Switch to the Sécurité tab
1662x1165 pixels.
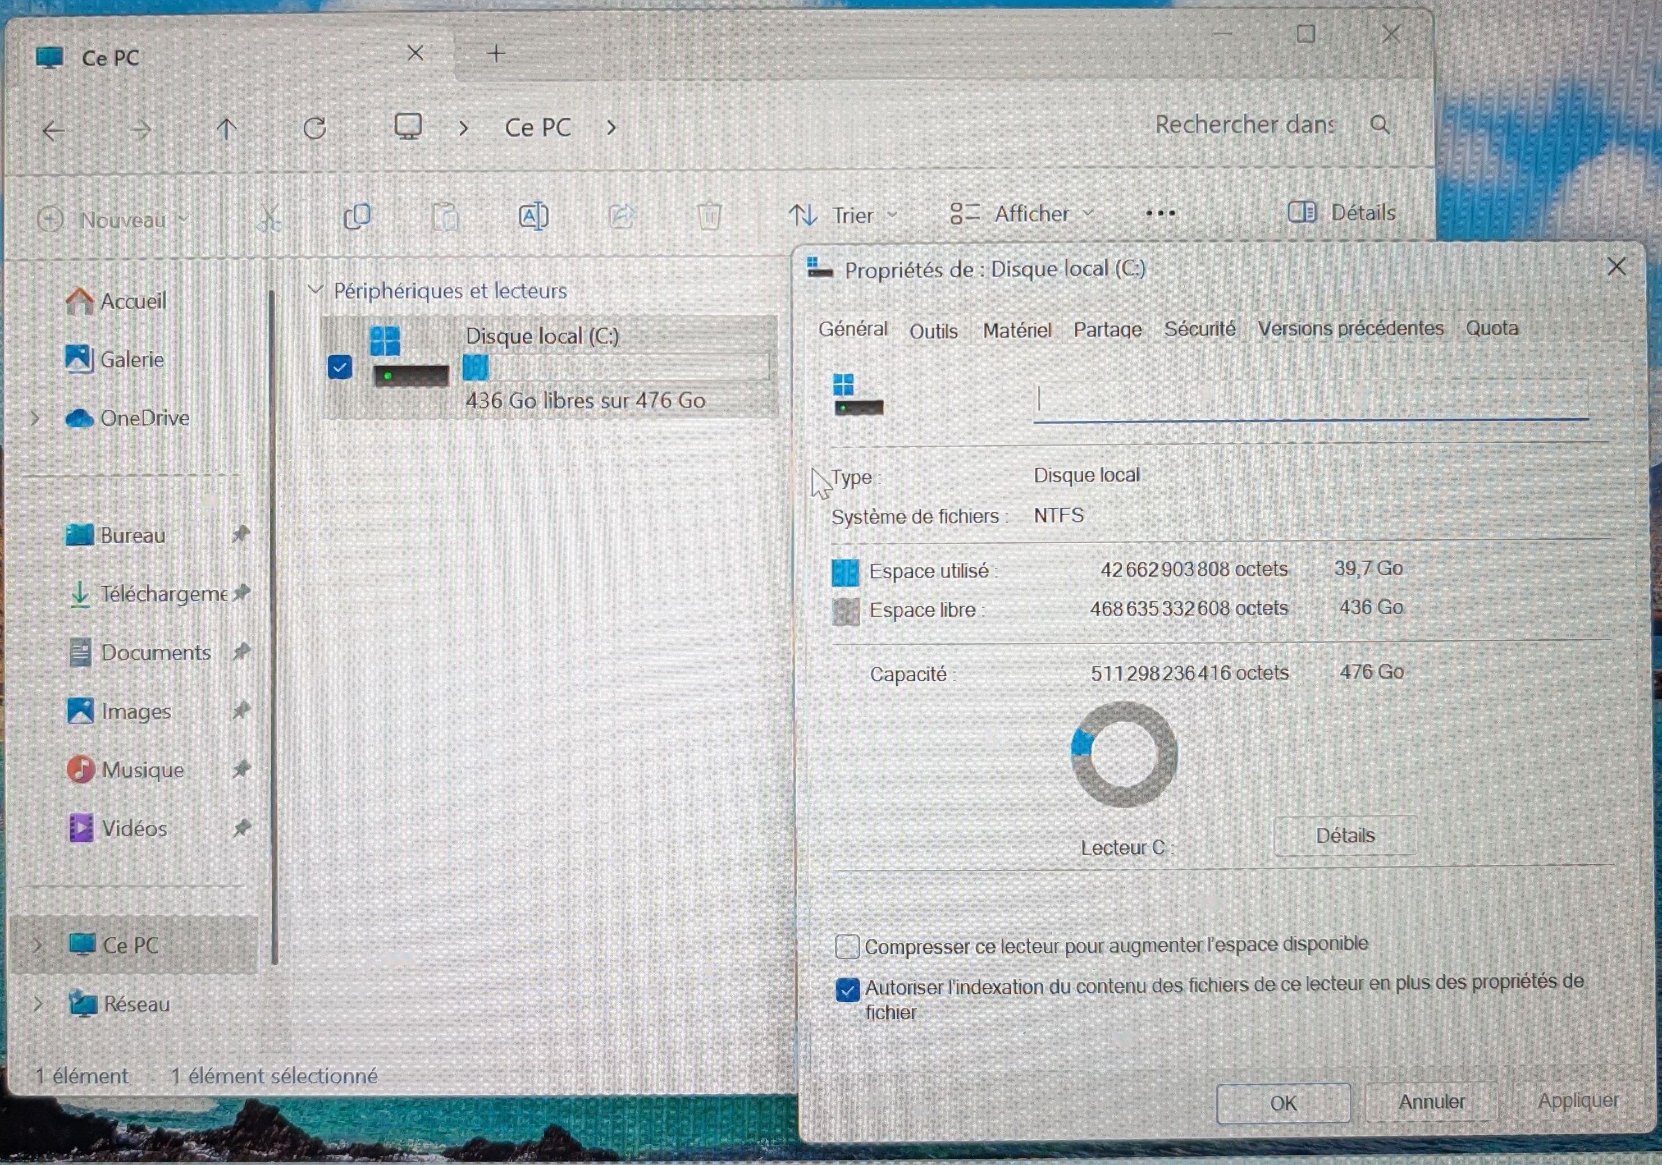click(1199, 329)
